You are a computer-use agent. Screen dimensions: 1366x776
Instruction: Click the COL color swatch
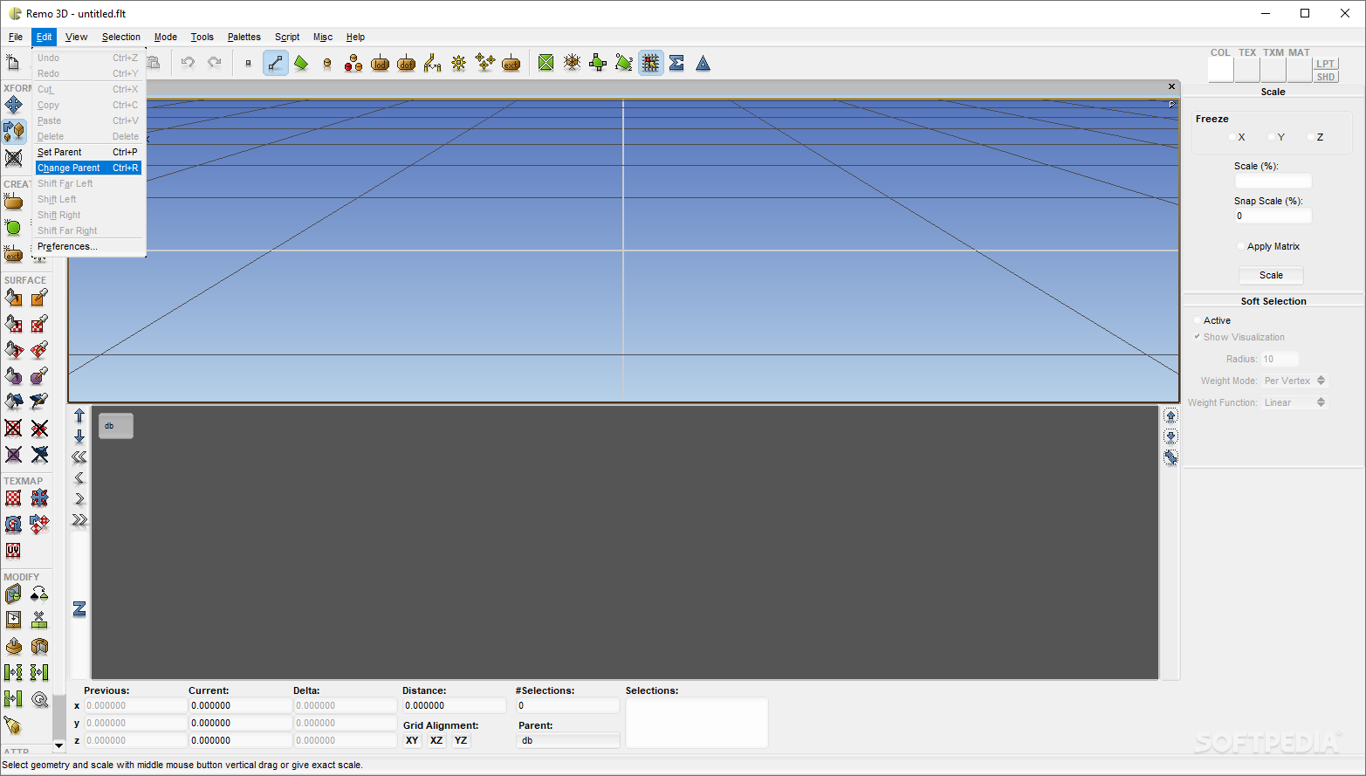1220,70
